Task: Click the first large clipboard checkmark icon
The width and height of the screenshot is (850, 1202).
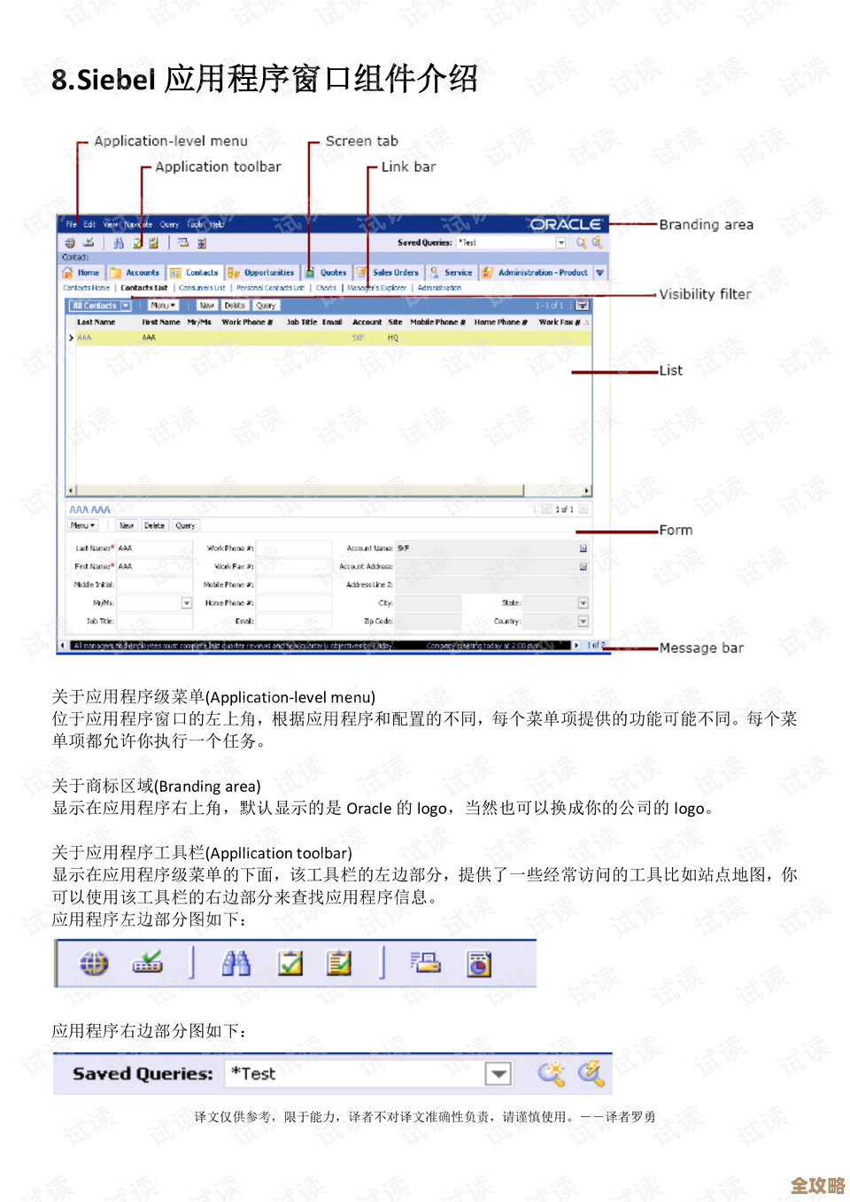Action: (290, 963)
